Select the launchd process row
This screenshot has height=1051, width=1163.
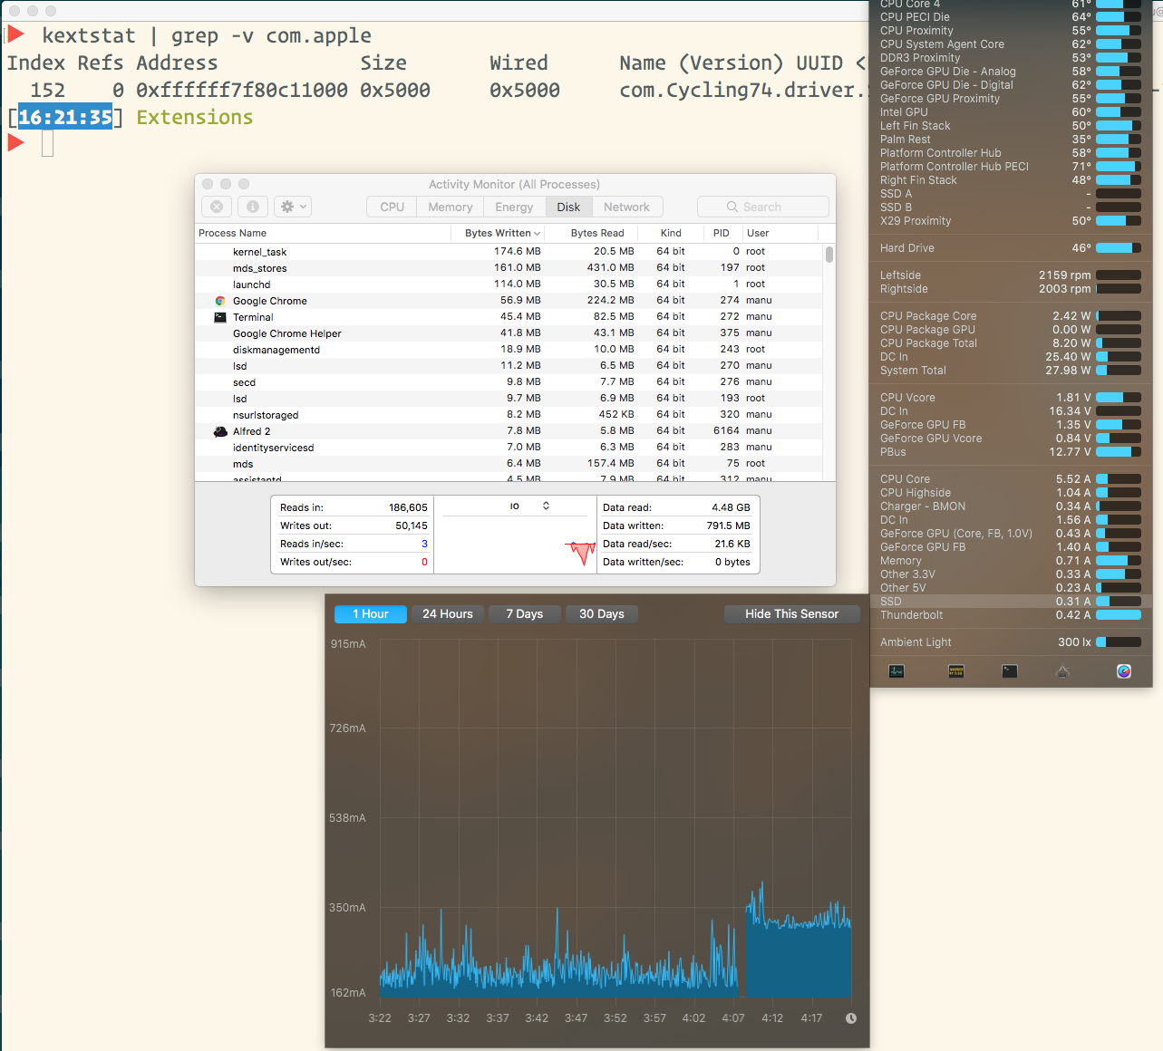click(x=509, y=284)
